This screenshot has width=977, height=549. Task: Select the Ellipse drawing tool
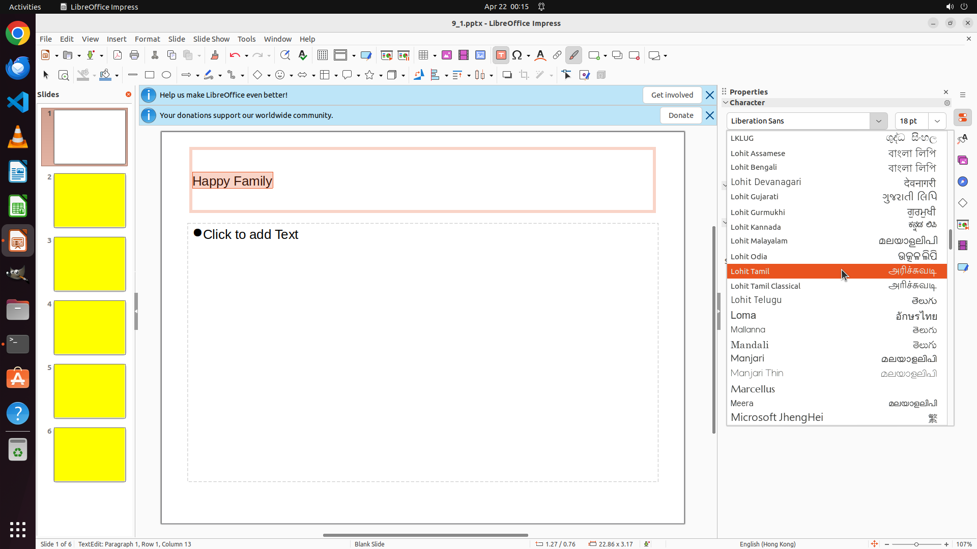pos(166,75)
